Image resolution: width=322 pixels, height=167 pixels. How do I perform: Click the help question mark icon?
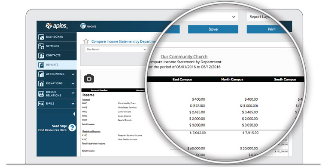(x=72, y=128)
